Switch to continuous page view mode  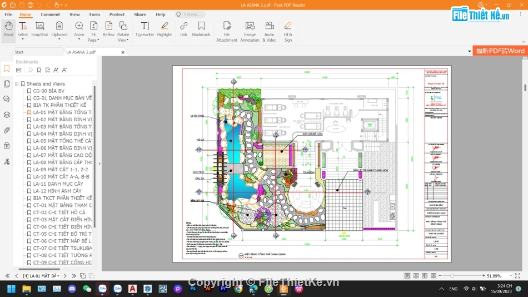click(416, 276)
